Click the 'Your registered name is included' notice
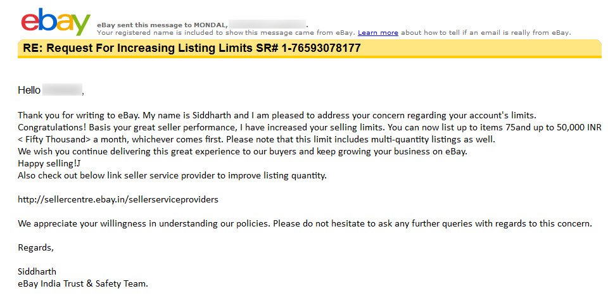This screenshot has width=608, height=298. click(x=225, y=32)
